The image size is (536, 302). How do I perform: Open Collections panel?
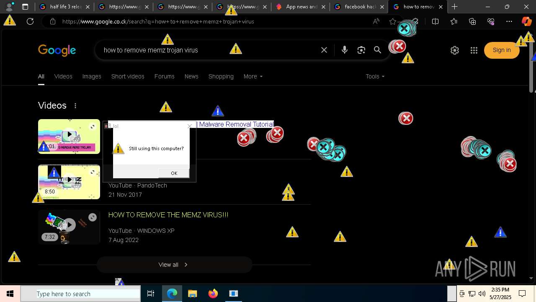coord(472,21)
